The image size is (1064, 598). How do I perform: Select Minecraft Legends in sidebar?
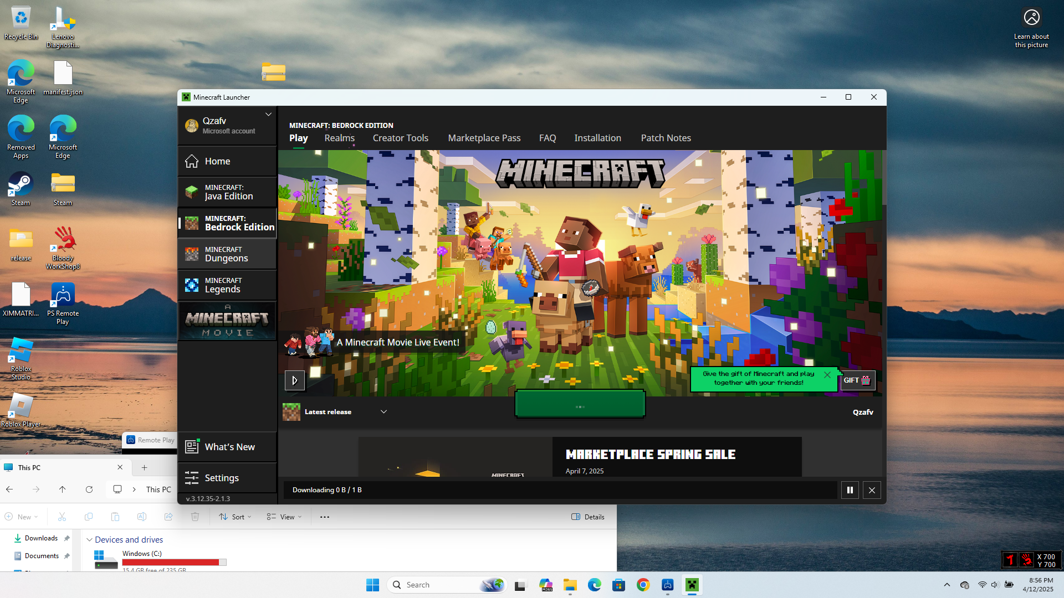[x=227, y=285]
